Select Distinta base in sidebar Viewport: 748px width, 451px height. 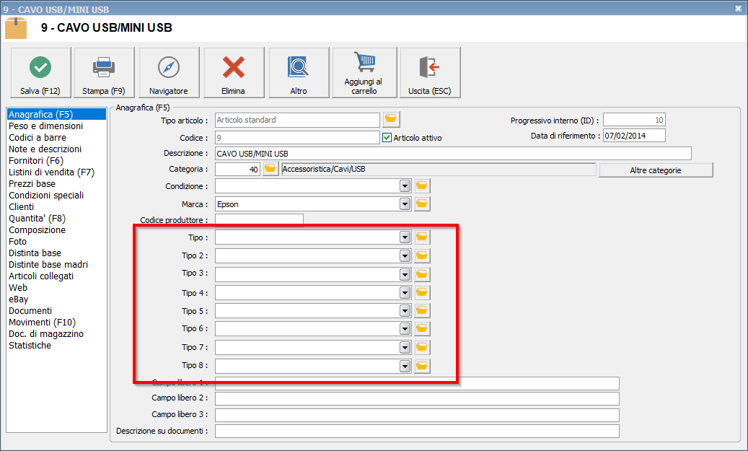pos(35,253)
